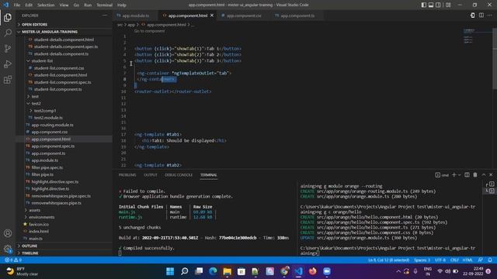This screenshot has height=279, width=497.
Task: Click the editor minimap overview
Action: point(477,36)
